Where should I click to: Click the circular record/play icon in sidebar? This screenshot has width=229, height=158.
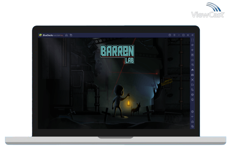click(x=192, y=65)
